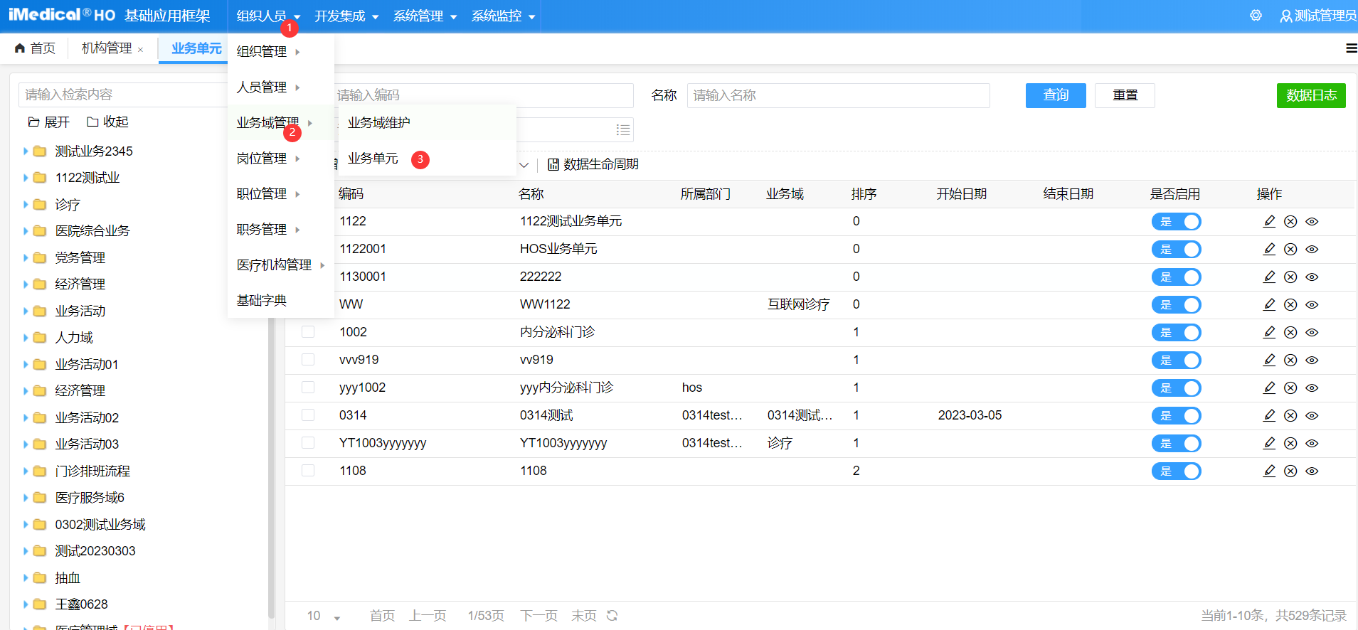Click the edit pencil icon for row 1108

(x=1269, y=471)
